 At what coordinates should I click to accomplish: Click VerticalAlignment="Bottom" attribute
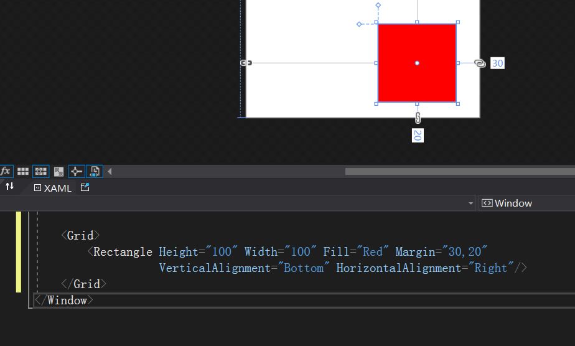tap(244, 268)
